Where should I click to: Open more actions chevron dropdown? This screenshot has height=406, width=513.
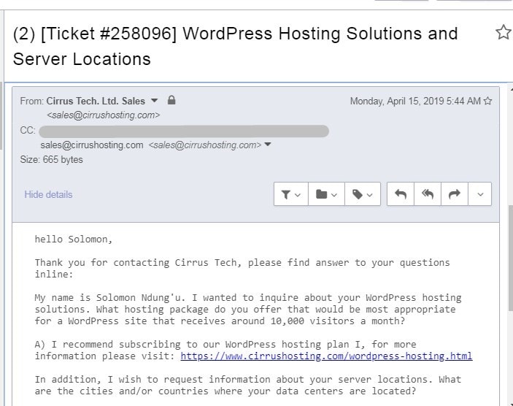click(480, 194)
